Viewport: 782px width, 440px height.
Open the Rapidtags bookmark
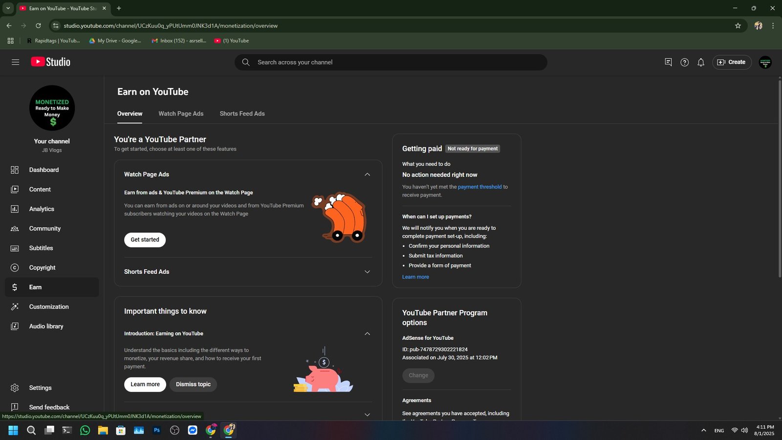(53, 41)
